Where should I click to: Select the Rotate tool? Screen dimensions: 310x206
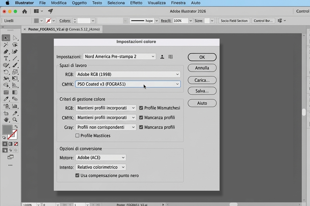(x=6, y=72)
